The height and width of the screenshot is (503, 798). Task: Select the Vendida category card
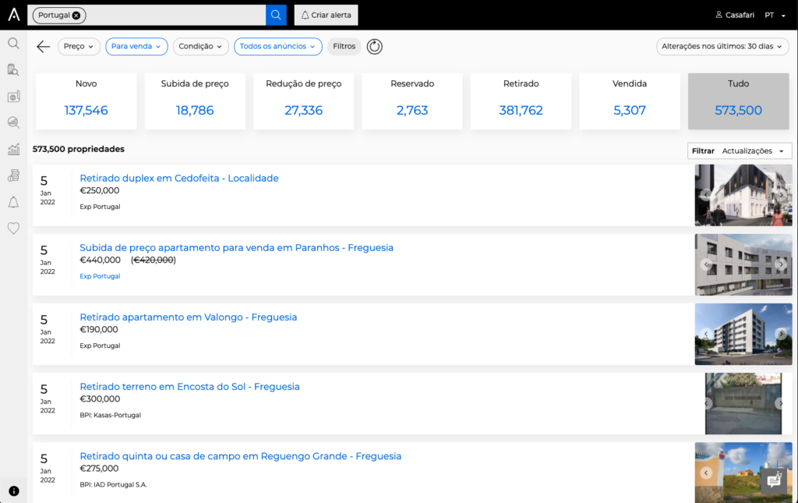[x=630, y=101]
